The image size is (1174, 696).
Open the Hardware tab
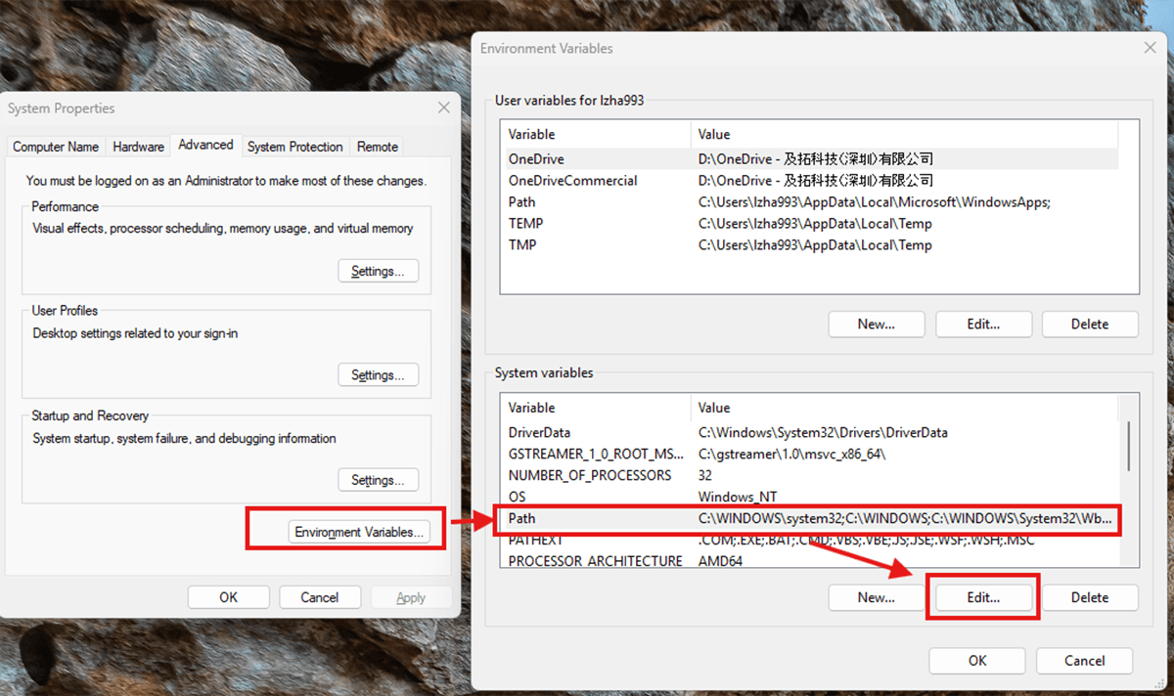(138, 147)
